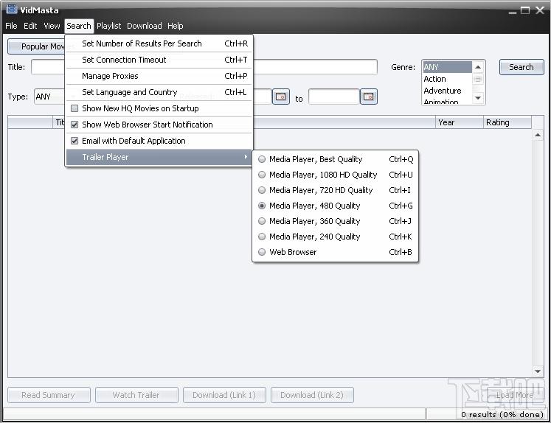Click the Read Summary button

pyautogui.click(x=49, y=395)
